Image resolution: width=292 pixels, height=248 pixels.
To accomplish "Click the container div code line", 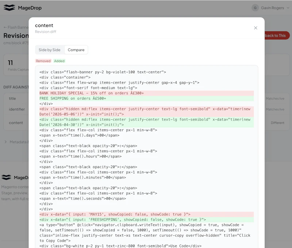I will [x=65, y=77].
